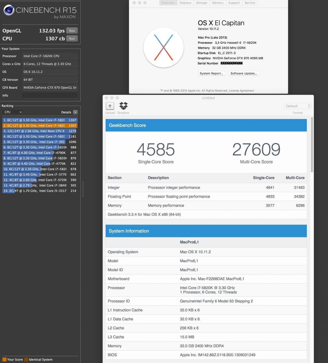
Task: Click the System Report button
Action: coord(211,73)
